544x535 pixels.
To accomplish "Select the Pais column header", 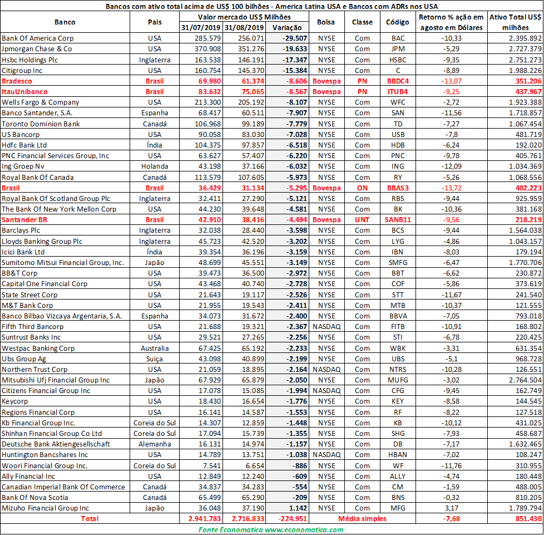I will point(155,22).
